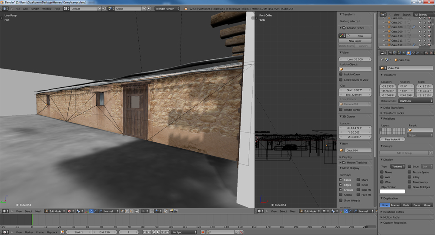Open the Modifiers wrench tab in properties
Viewport: 435px width, 245px height.
click(x=418, y=53)
